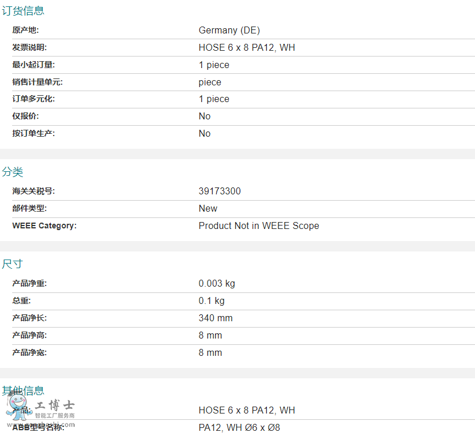Select the 分类 section heading
The height and width of the screenshot is (436, 475).
pos(13,172)
